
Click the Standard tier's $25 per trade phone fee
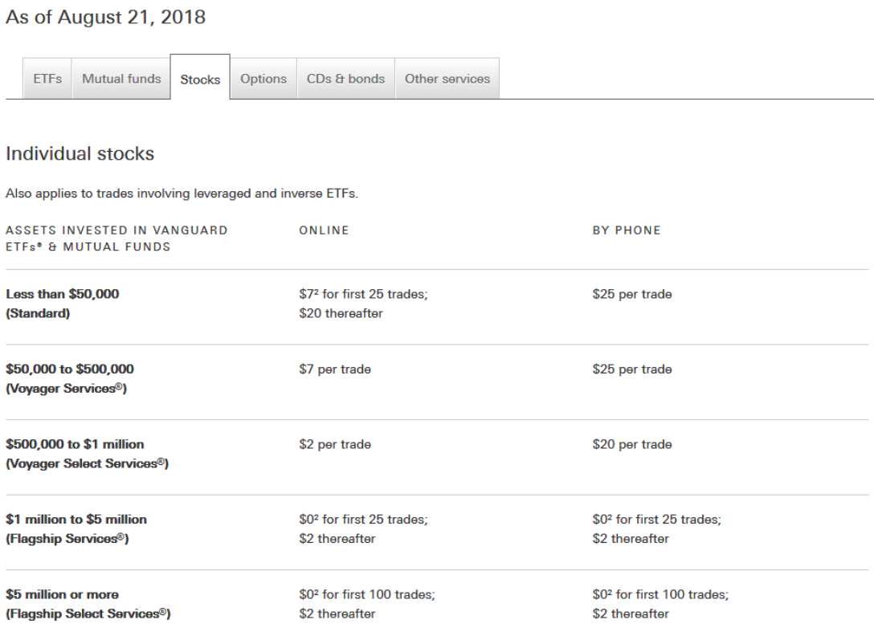pyautogui.click(x=632, y=294)
